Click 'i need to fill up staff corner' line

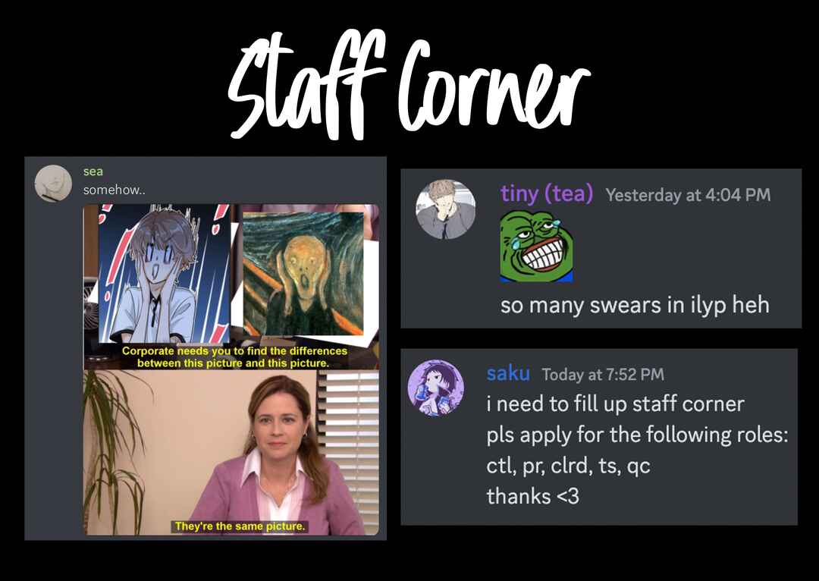pyautogui.click(x=615, y=404)
